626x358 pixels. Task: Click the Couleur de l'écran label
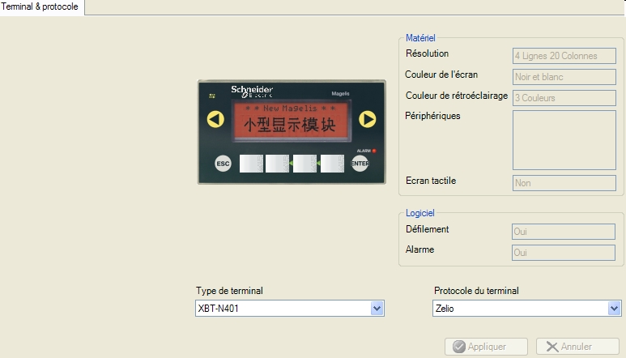(x=441, y=75)
